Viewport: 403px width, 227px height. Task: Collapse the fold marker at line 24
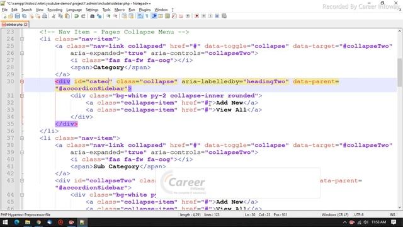(22, 39)
